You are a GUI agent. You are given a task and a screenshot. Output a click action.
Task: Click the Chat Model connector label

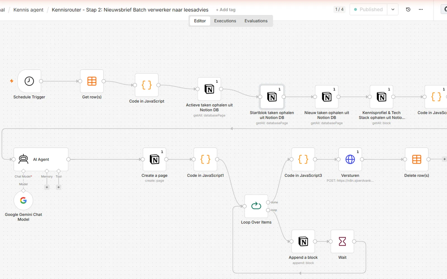point(23,177)
